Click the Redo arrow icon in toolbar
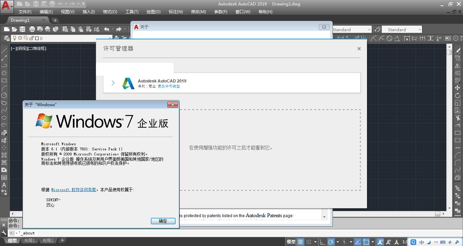Image resolution: width=463 pixels, height=246 pixels. (x=119, y=30)
